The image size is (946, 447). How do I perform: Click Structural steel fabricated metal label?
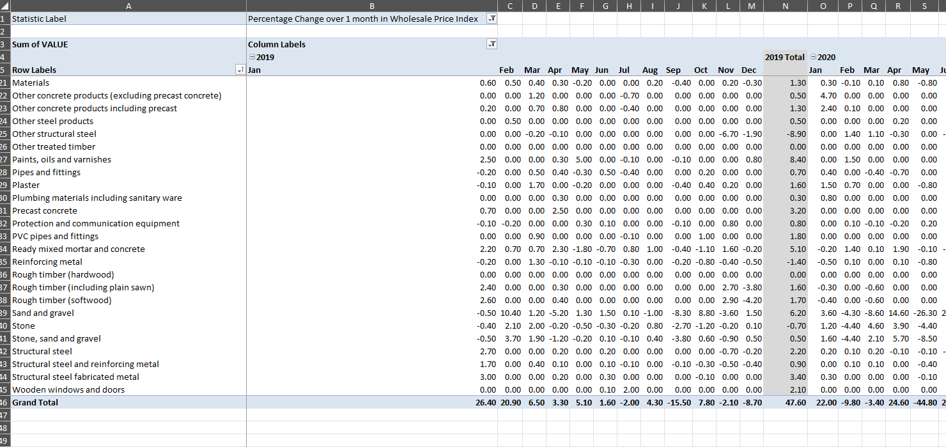(75, 377)
